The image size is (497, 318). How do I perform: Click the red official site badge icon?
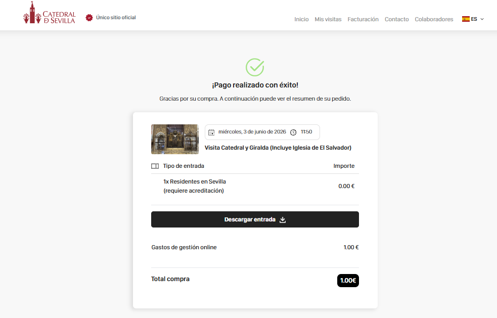pyautogui.click(x=89, y=18)
